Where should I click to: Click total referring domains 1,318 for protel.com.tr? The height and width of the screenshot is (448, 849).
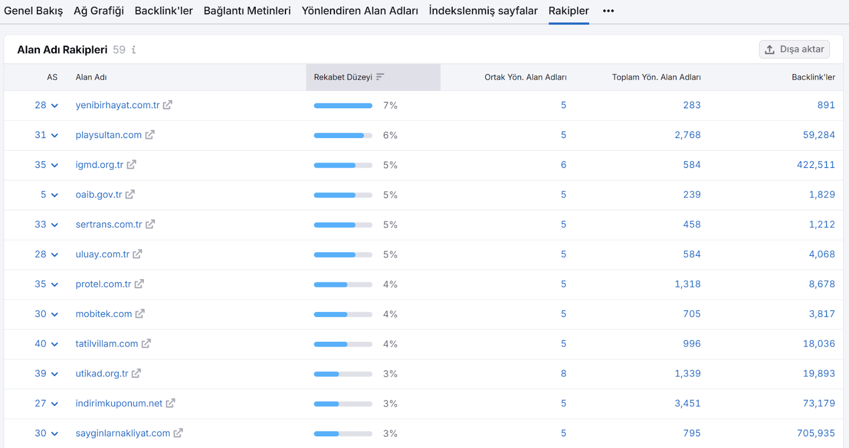pos(688,284)
